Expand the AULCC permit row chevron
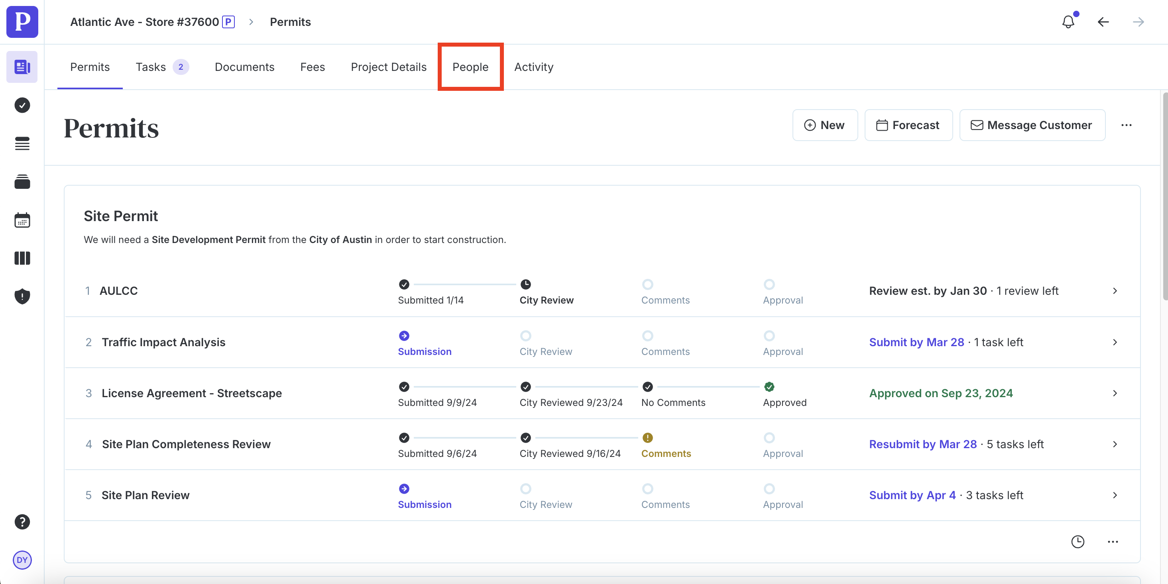The height and width of the screenshot is (584, 1168). (x=1115, y=291)
